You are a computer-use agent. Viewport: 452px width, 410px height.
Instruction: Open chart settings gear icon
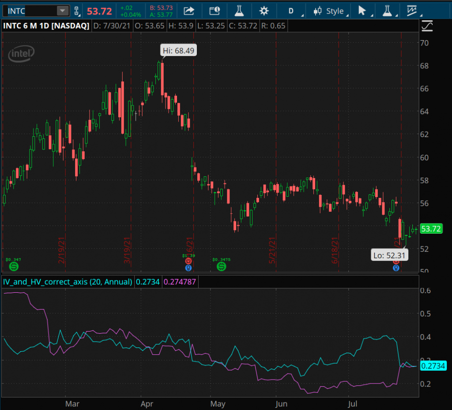(x=264, y=11)
